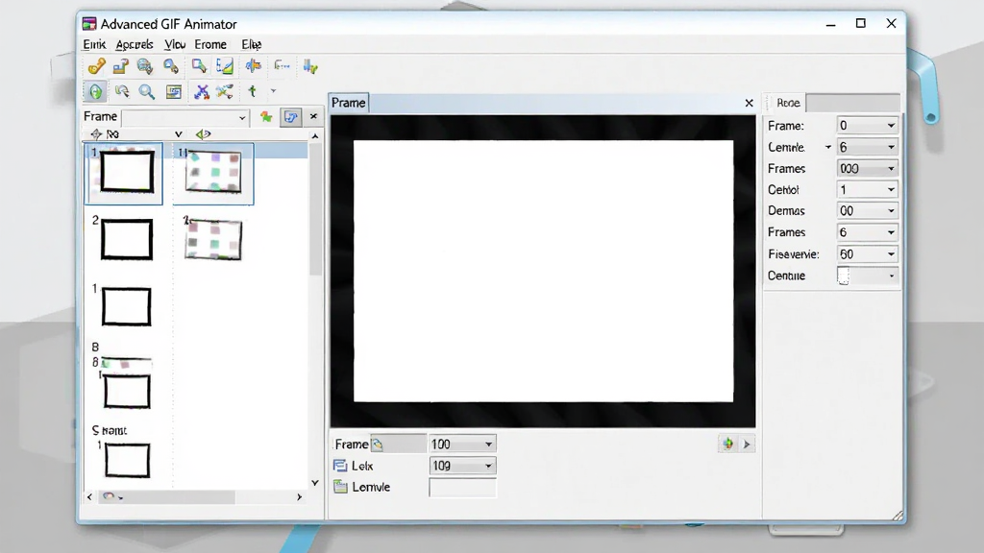Open the Cehlol dropdown showing 1
This screenshot has height=553, width=984.
click(x=867, y=189)
